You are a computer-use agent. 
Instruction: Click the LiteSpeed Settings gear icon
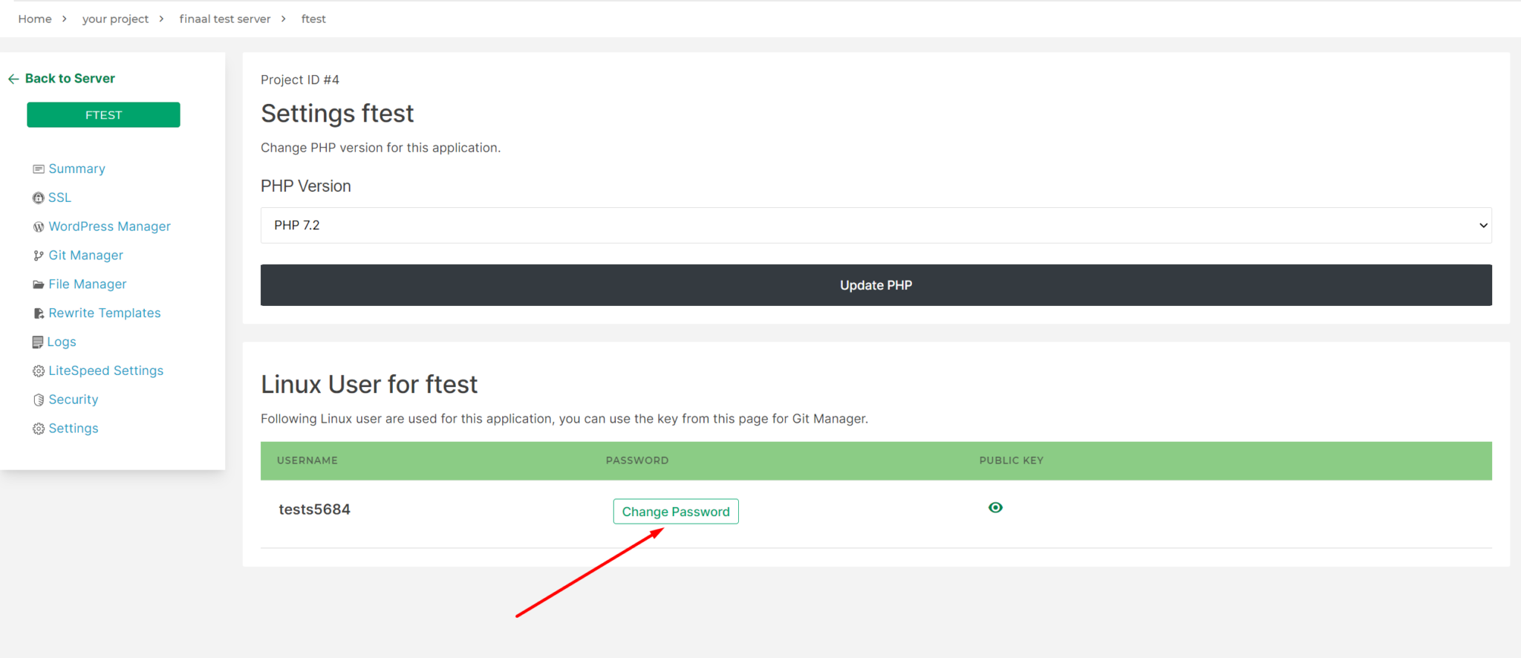(39, 371)
